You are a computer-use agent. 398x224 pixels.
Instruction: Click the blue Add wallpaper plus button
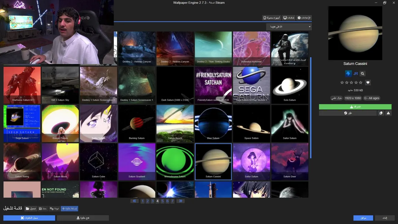(69, 208)
